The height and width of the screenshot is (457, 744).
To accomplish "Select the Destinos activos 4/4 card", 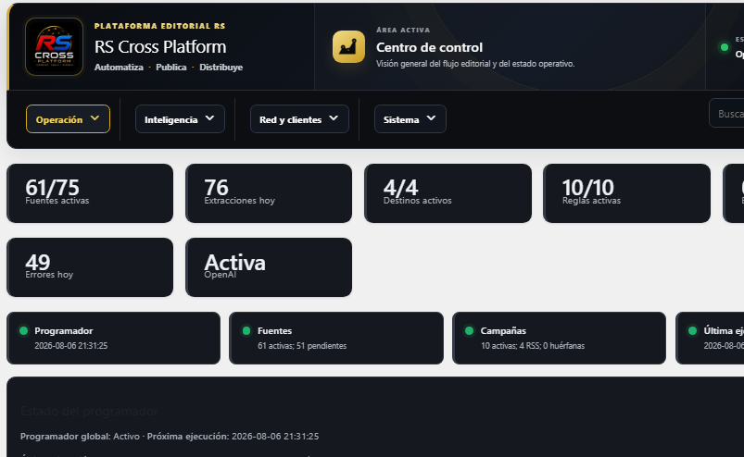I will (448, 193).
